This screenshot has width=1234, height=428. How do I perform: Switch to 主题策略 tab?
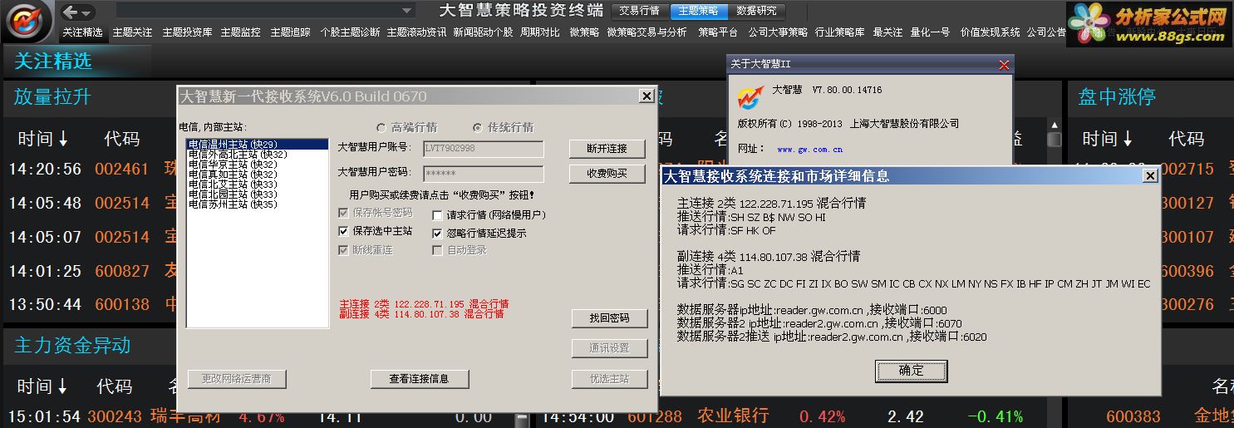[698, 11]
